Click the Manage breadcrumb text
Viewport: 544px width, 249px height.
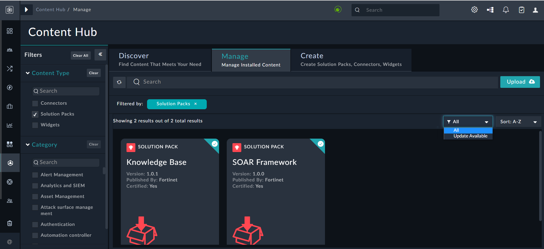tap(82, 9)
